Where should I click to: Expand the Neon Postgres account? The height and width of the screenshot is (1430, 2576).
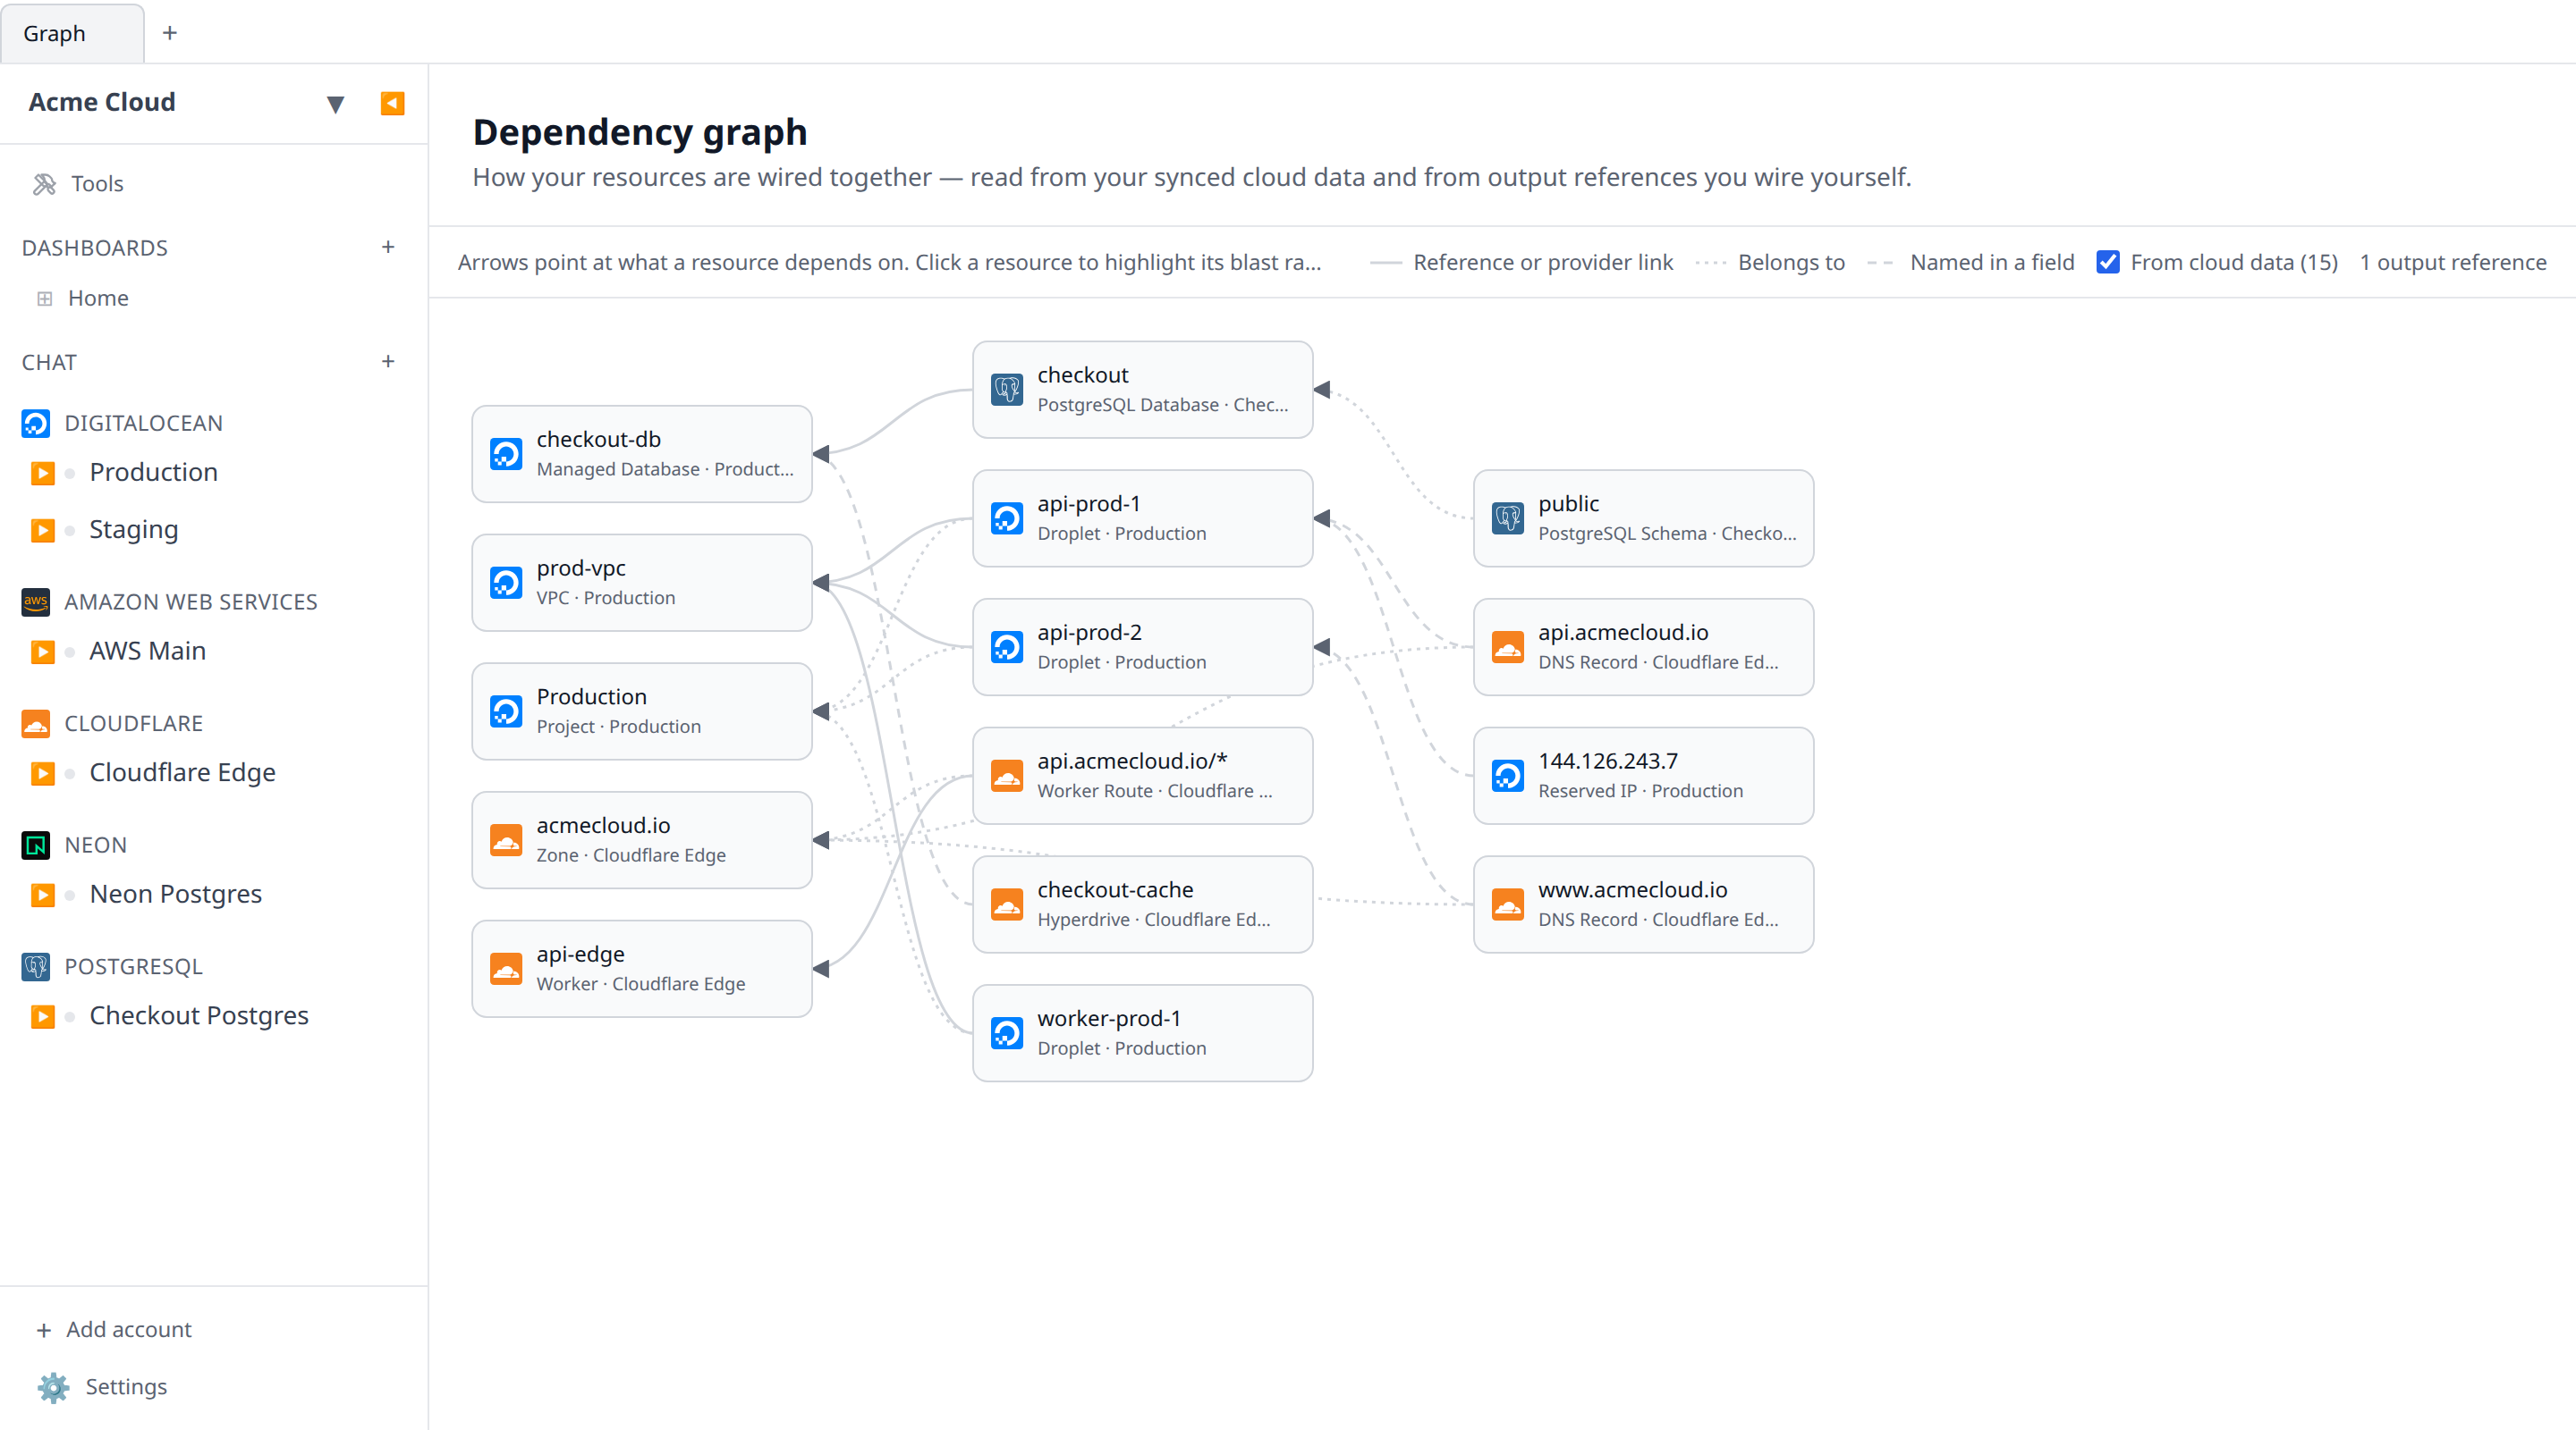pyautogui.click(x=42, y=895)
